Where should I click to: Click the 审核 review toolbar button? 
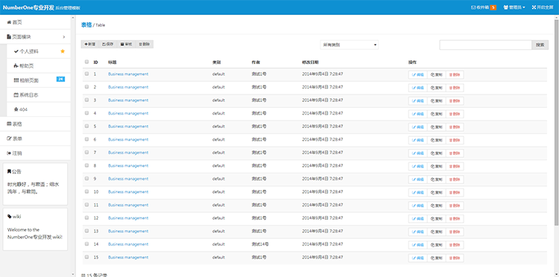[126, 44]
